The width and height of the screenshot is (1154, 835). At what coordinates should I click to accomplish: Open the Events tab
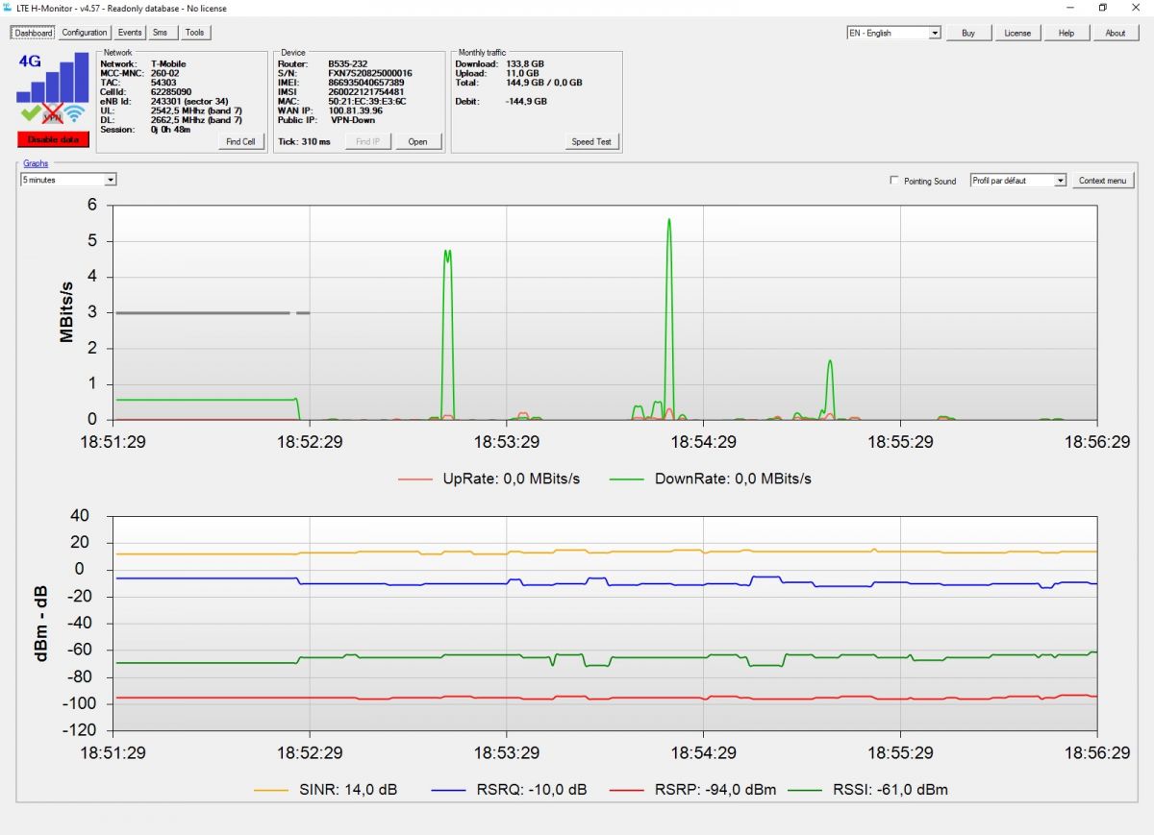(x=130, y=33)
